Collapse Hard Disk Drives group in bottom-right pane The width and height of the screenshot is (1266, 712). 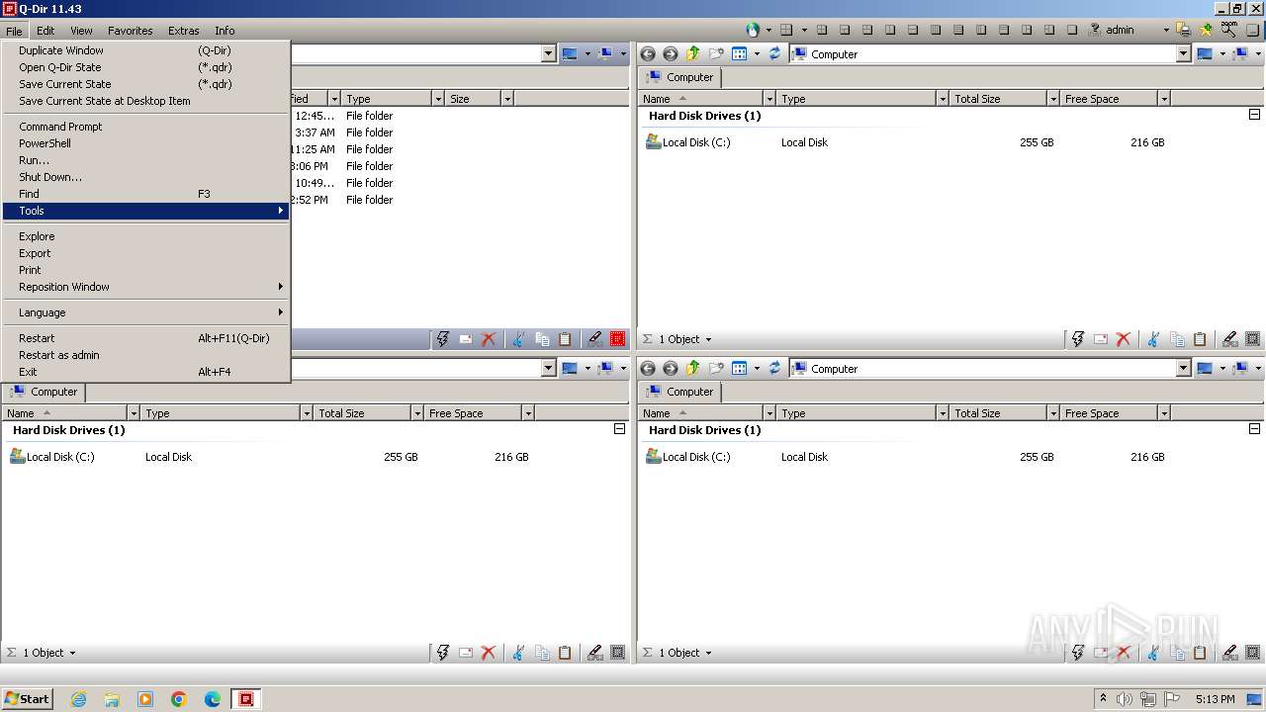point(1254,429)
